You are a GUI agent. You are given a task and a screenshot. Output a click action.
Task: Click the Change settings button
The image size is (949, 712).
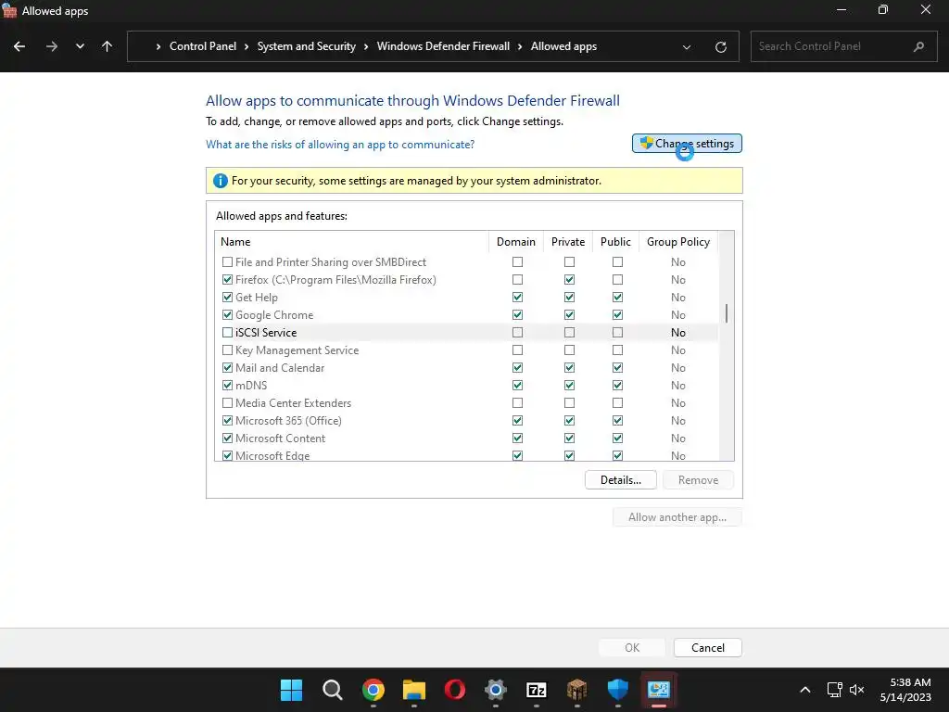pos(687,144)
